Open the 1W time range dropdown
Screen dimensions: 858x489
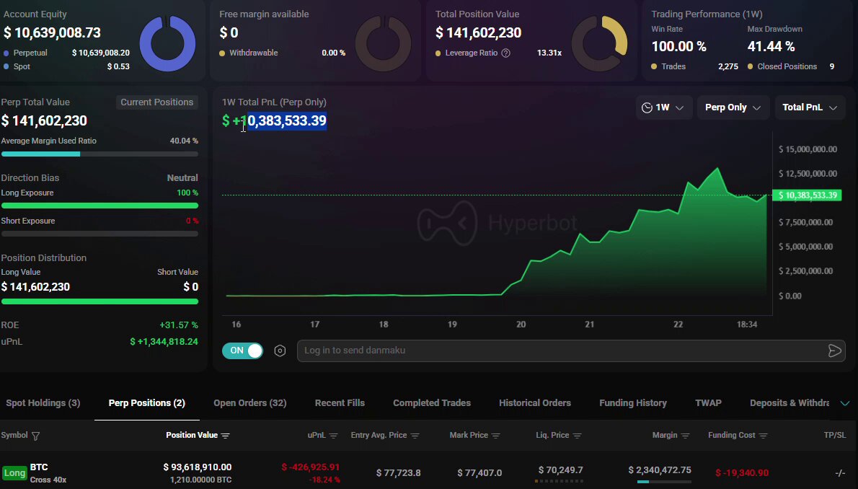pos(663,107)
